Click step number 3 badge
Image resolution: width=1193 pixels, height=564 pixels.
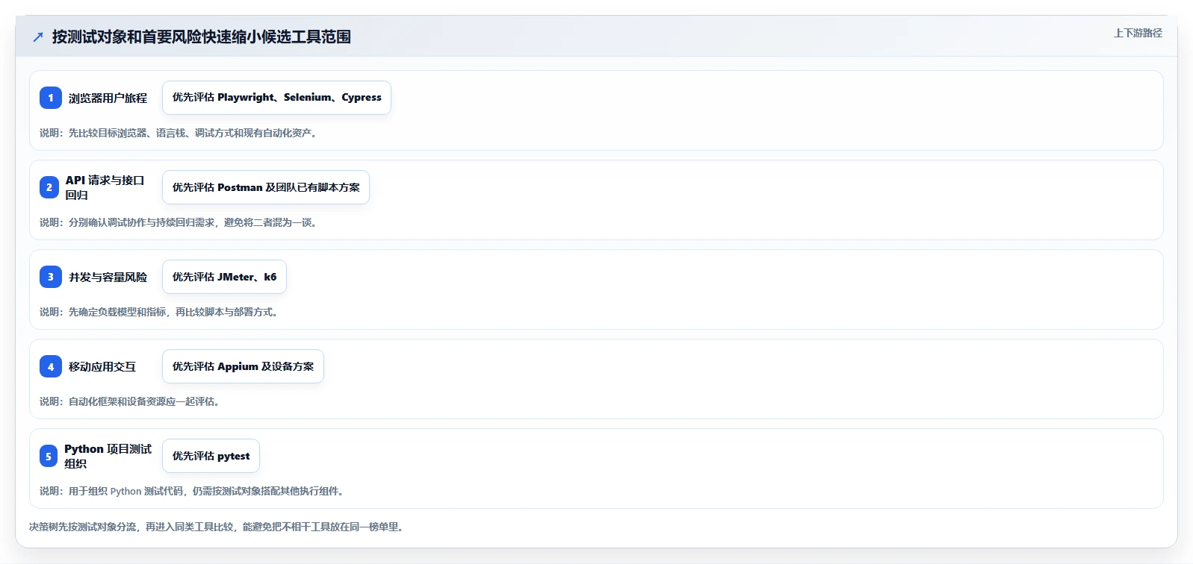tap(51, 277)
